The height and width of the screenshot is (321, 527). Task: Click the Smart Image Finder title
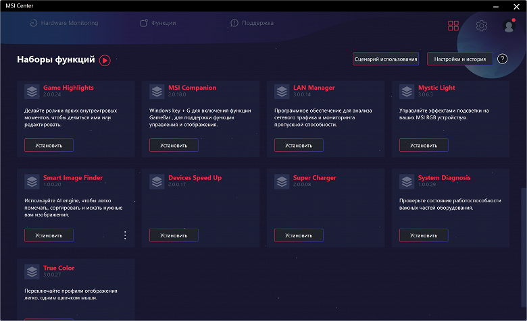coord(73,178)
